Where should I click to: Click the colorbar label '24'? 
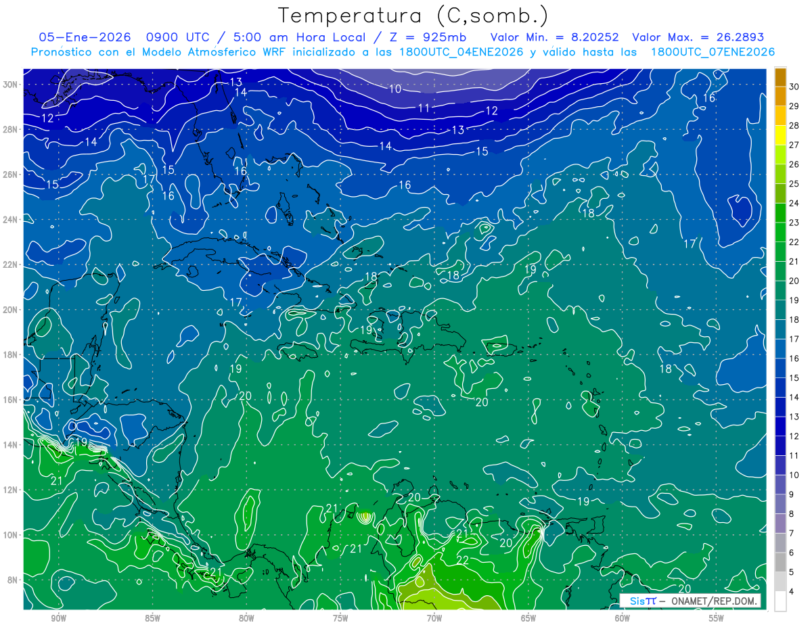pyautogui.click(x=794, y=203)
